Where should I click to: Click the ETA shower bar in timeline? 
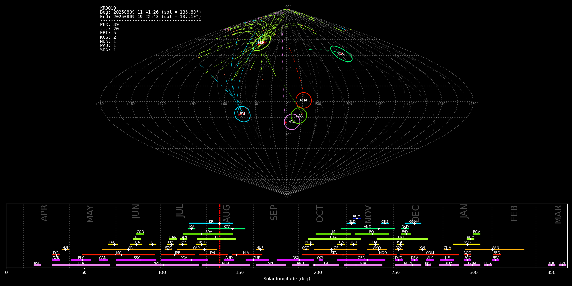pyautogui.click(x=81, y=265)
